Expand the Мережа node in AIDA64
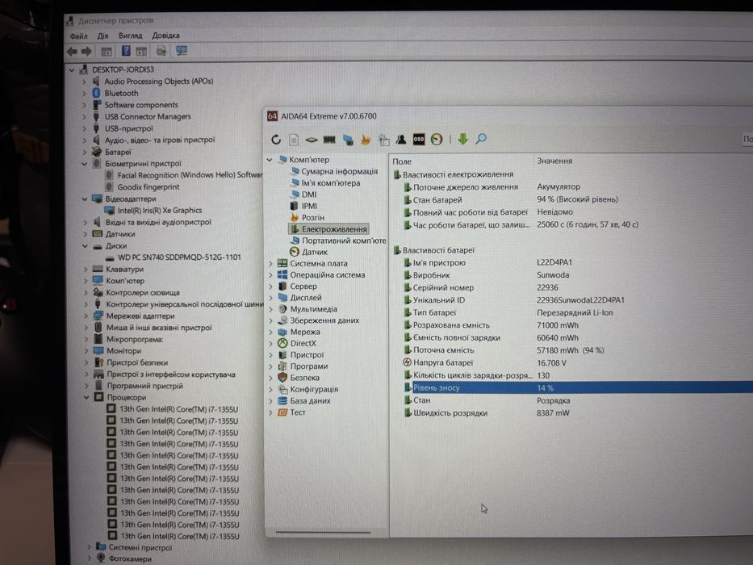The height and width of the screenshot is (565, 753). point(270,332)
